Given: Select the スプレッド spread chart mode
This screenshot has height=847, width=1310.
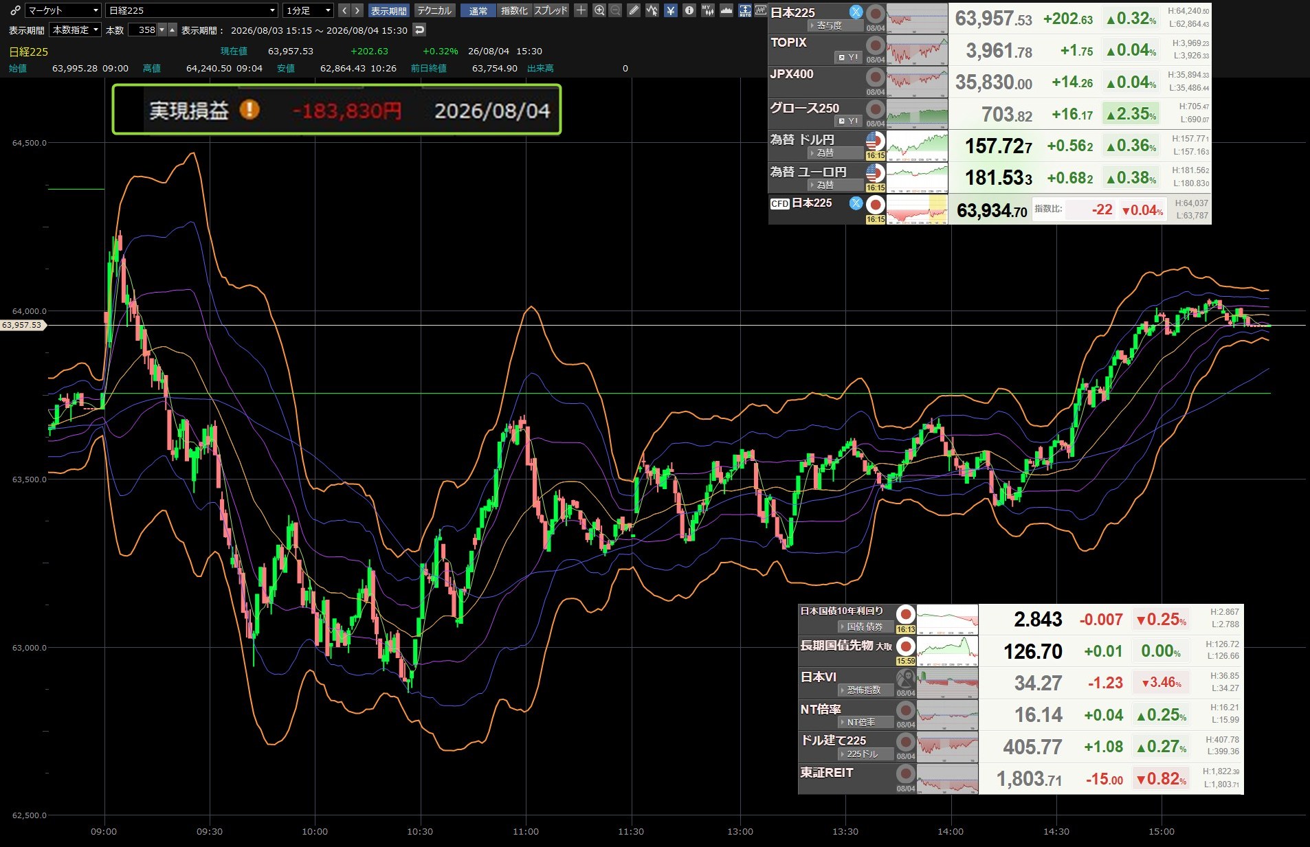Looking at the screenshot, I should [551, 10].
